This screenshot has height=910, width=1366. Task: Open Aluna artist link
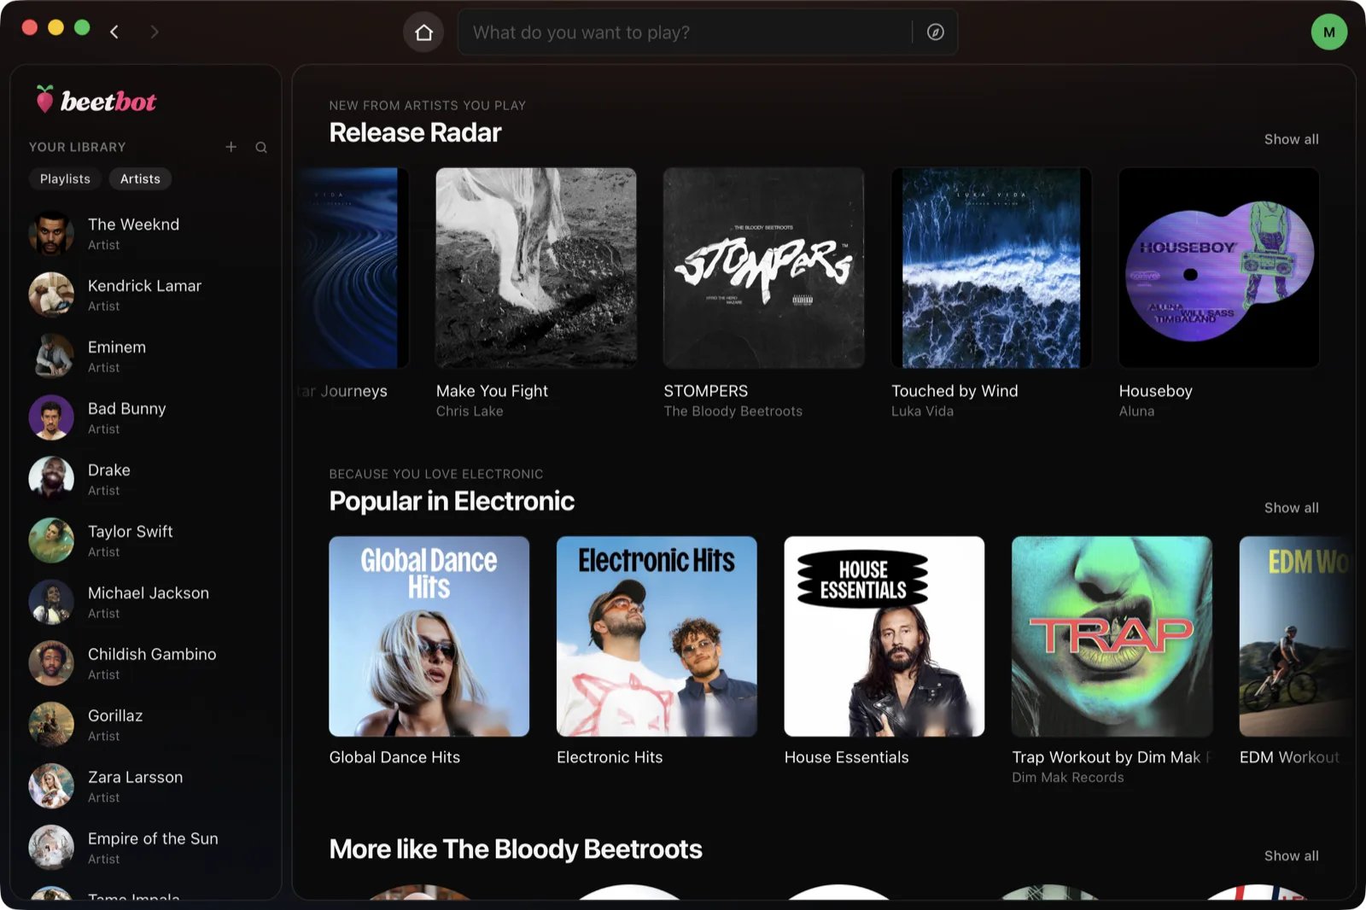(x=1136, y=411)
